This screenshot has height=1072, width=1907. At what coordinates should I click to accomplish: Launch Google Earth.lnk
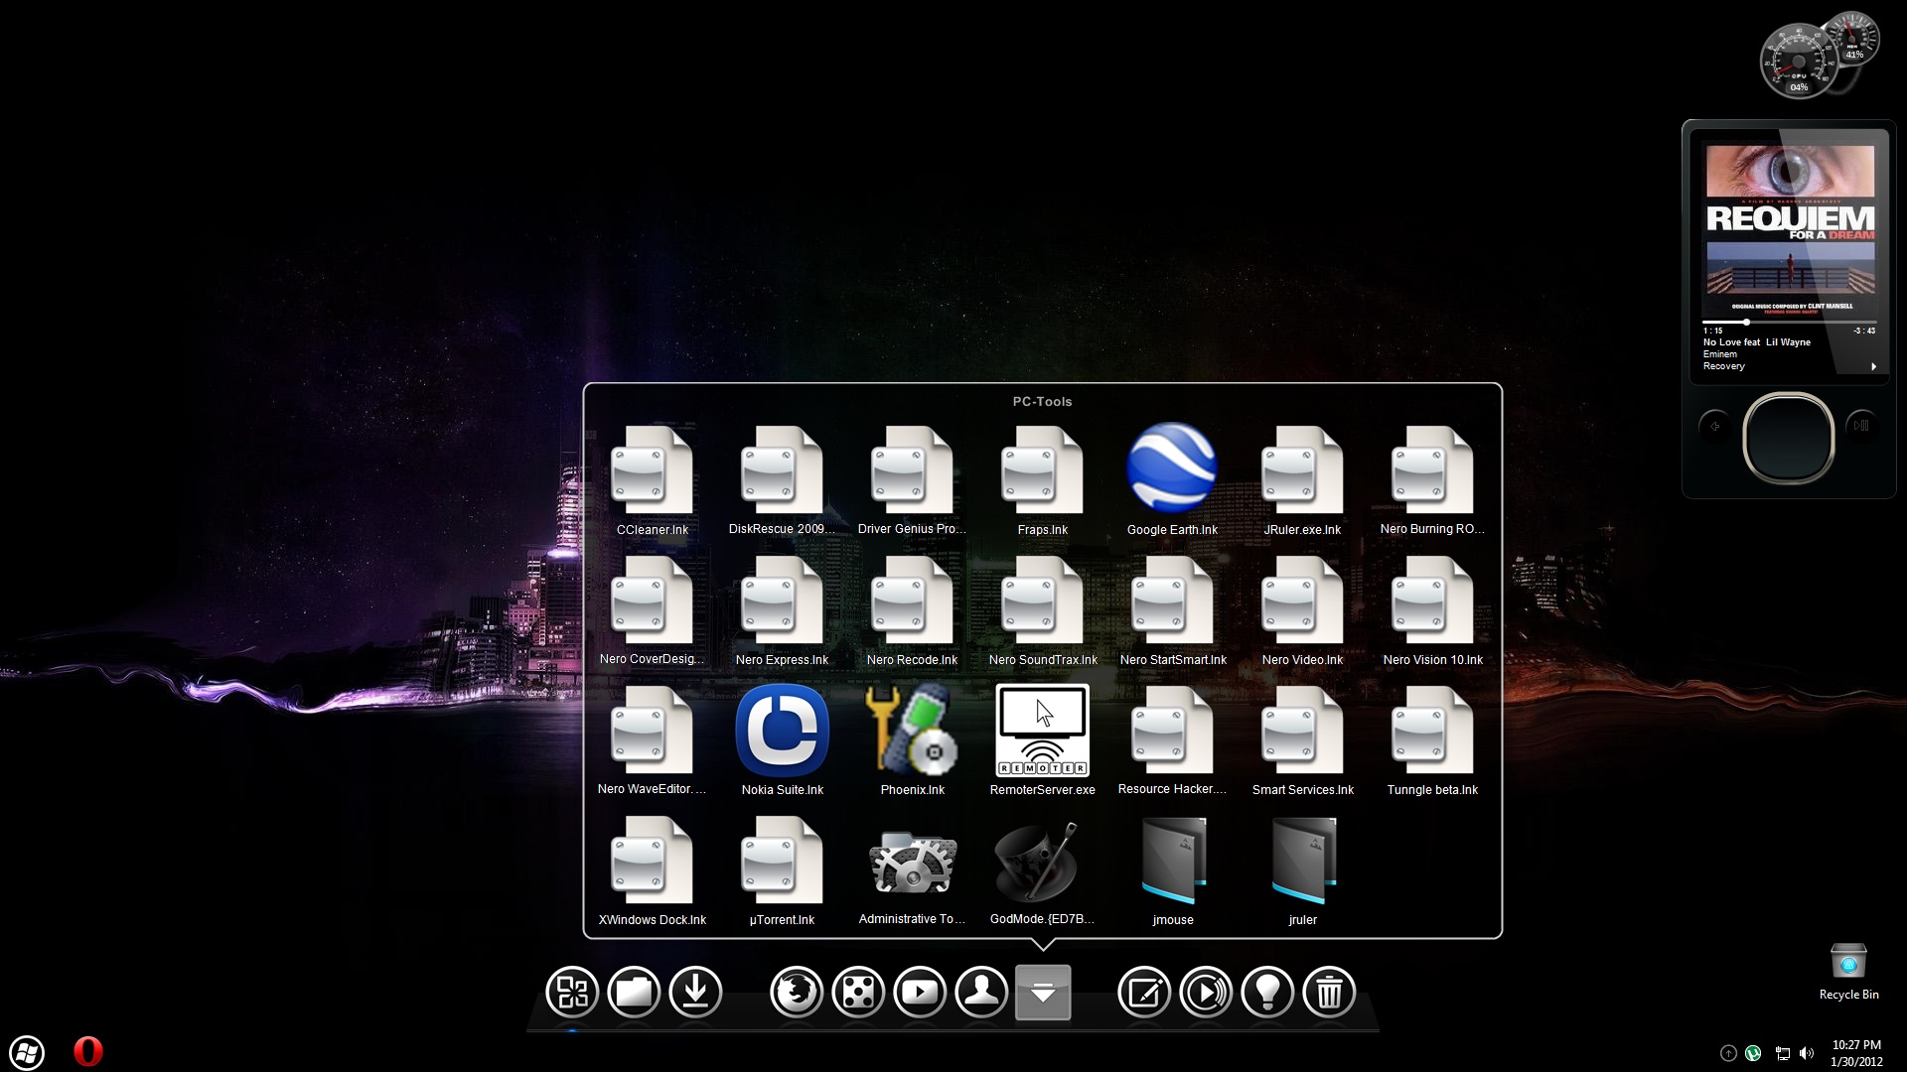(1172, 480)
